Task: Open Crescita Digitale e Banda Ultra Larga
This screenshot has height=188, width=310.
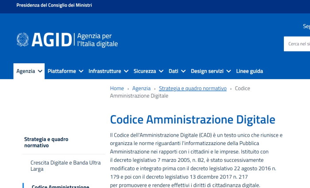Action: (66, 166)
